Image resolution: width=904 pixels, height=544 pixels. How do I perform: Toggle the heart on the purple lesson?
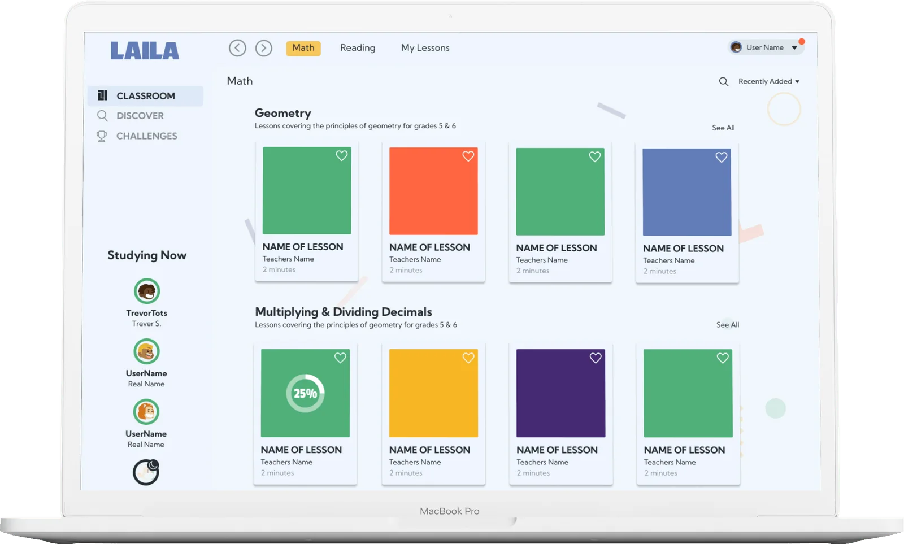[x=596, y=358]
